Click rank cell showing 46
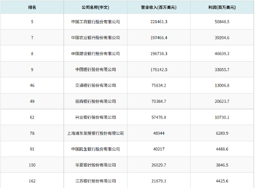 (32, 85)
